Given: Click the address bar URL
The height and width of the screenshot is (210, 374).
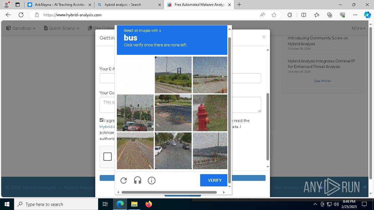Looking at the screenshot, I should tap(72, 15).
